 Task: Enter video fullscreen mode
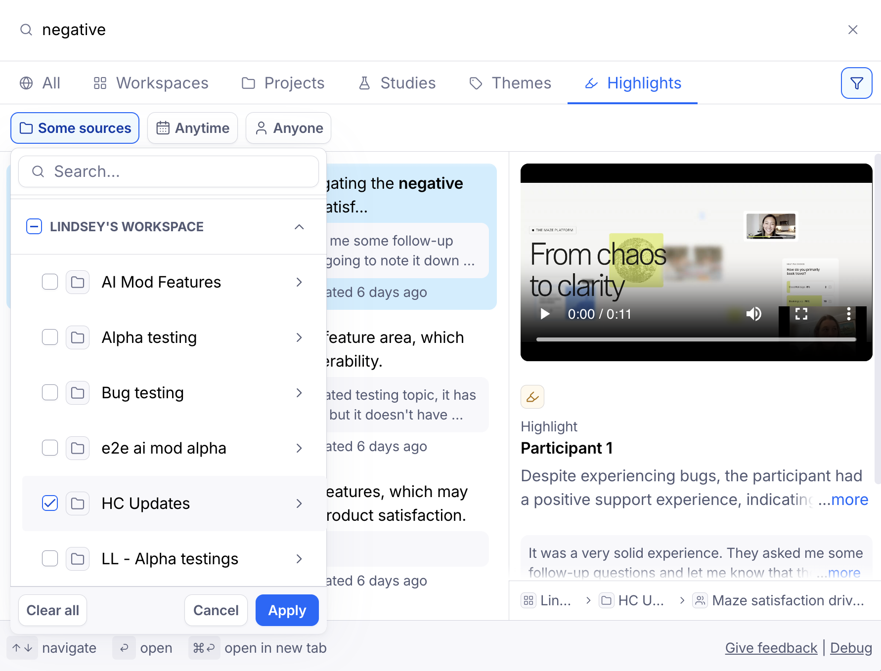[801, 314]
